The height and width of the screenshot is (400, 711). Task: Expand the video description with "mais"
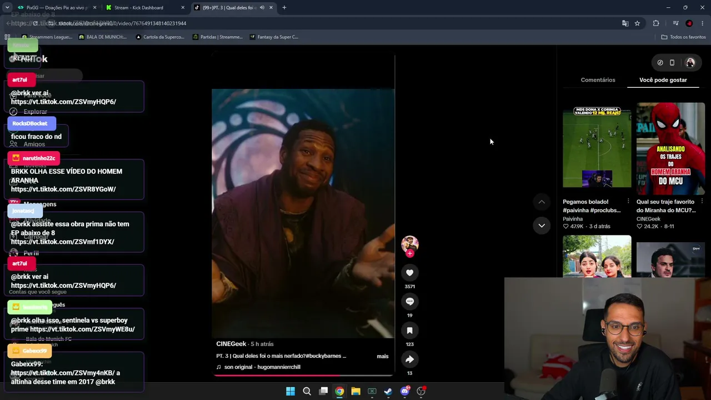(x=383, y=356)
